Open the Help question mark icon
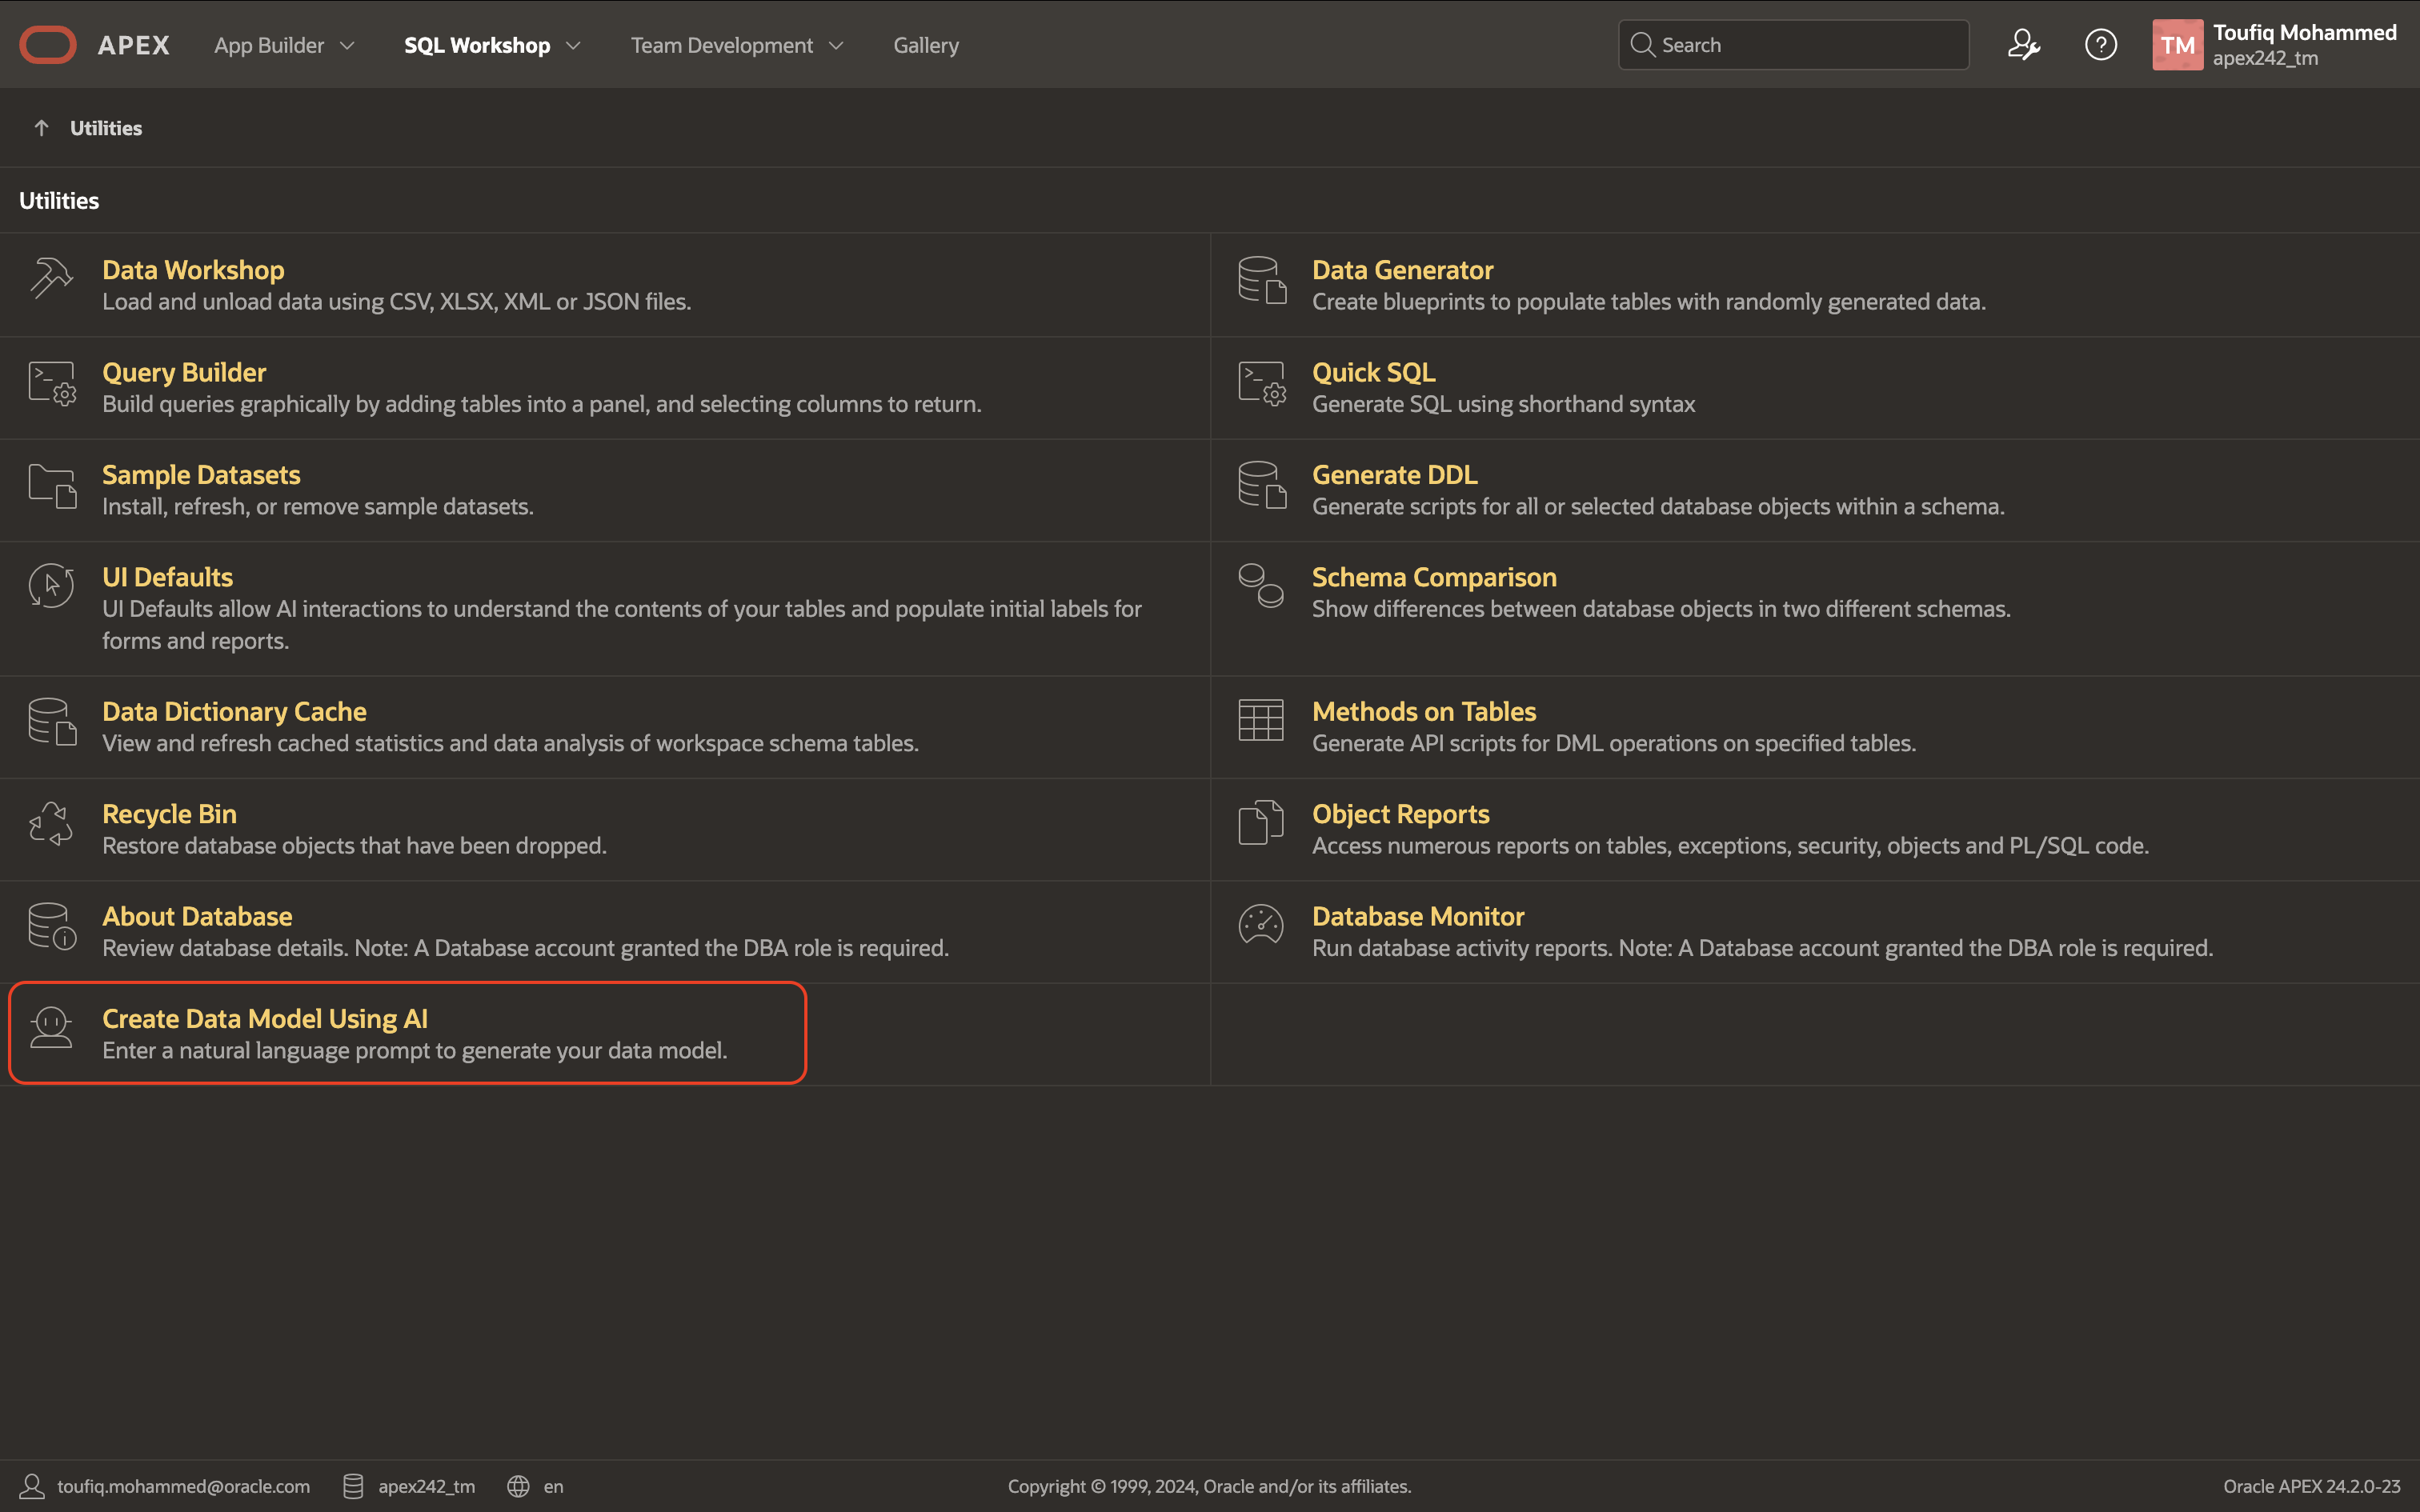2420x1512 pixels. point(2100,45)
